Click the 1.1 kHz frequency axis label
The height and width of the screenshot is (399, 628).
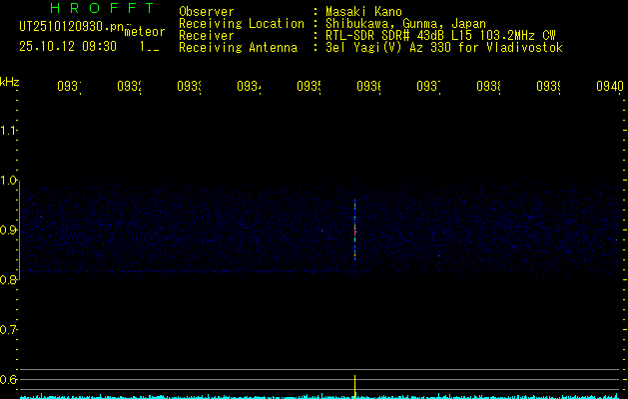[8, 131]
